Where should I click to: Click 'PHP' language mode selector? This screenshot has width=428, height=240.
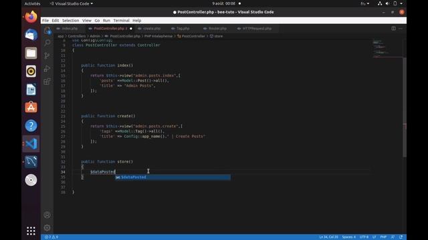[383, 237]
